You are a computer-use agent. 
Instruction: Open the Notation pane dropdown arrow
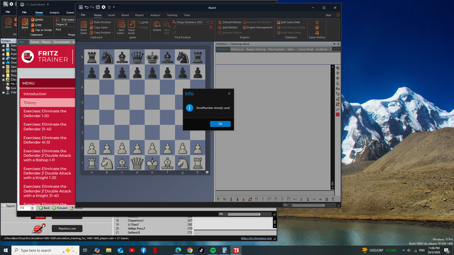coord(334,44)
